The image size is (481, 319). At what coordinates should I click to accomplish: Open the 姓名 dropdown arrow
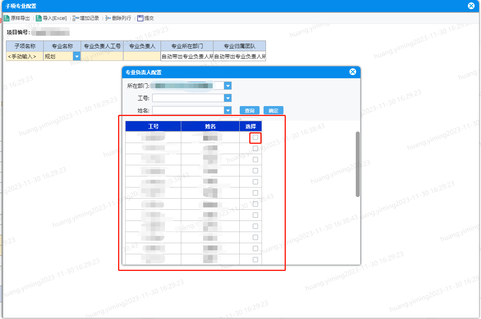[228, 110]
